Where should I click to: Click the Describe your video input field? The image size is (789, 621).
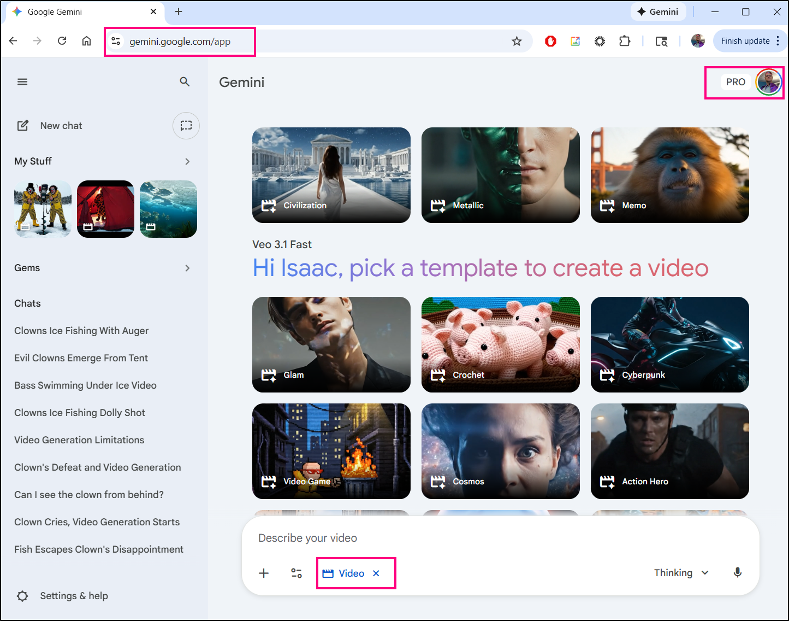(x=491, y=538)
